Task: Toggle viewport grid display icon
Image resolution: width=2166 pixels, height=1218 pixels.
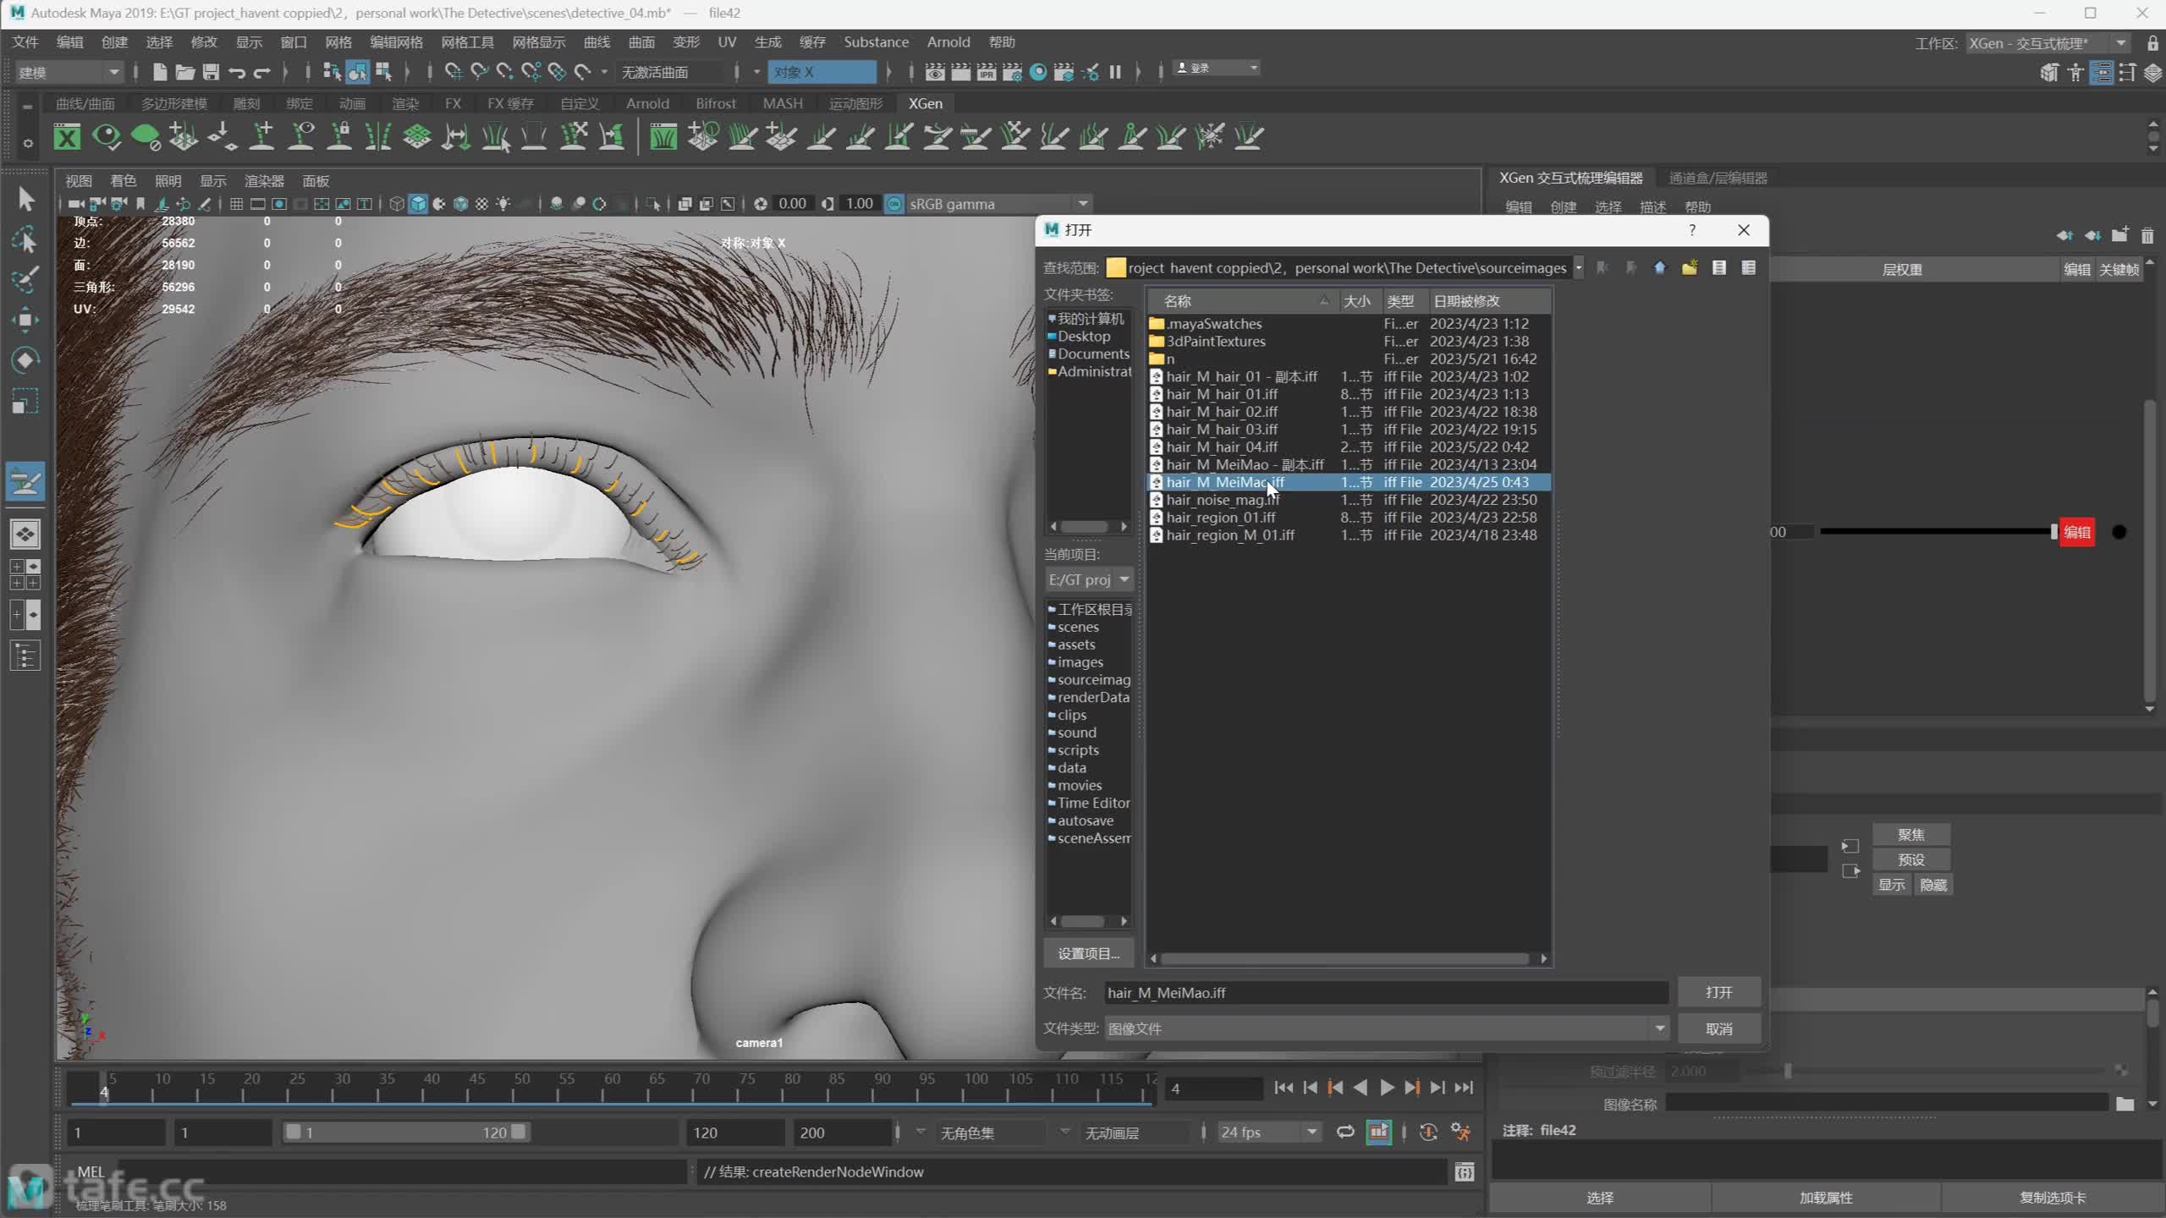Action: [236, 204]
